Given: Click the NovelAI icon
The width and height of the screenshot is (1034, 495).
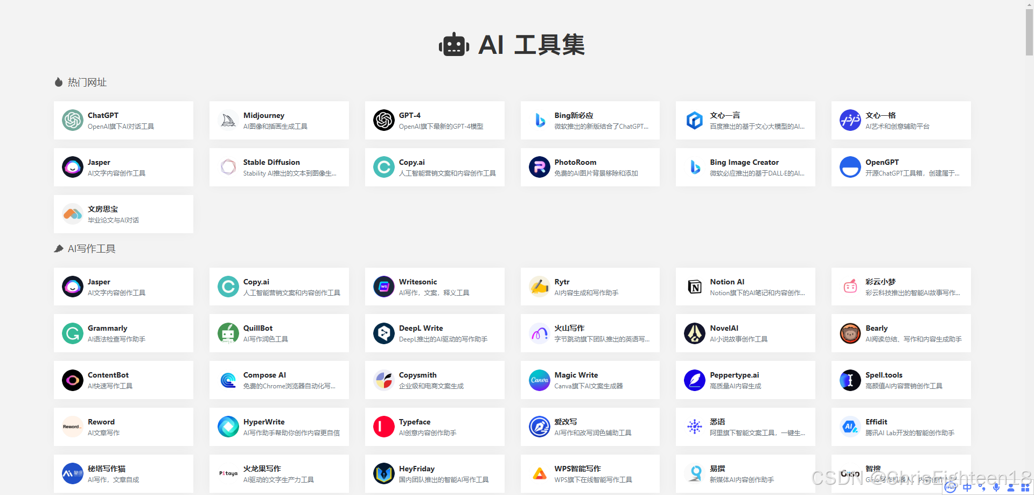Looking at the screenshot, I should point(695,333).
